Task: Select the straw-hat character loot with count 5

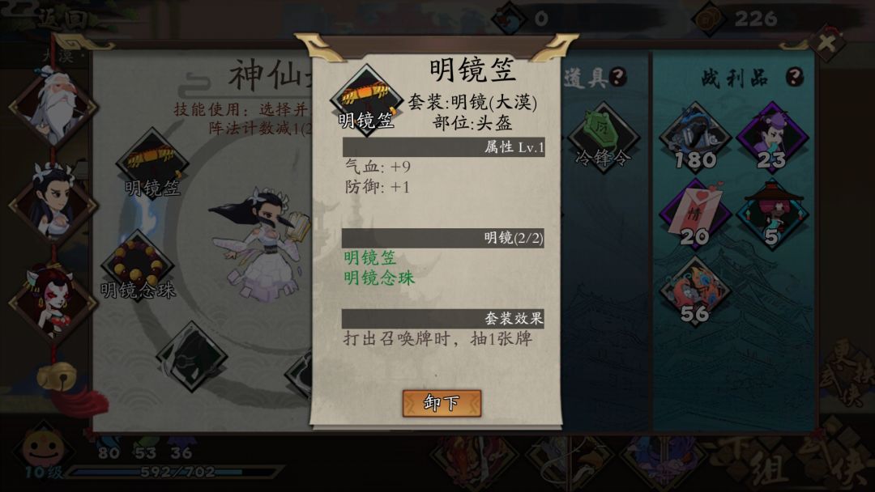Action: [772, 214]
